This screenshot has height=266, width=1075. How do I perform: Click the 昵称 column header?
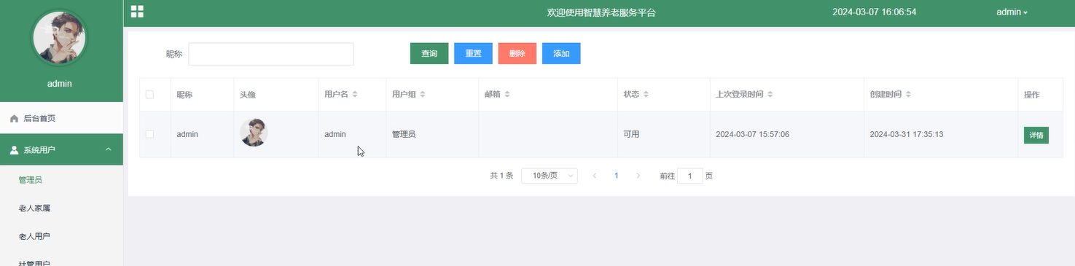coord(184,95)
